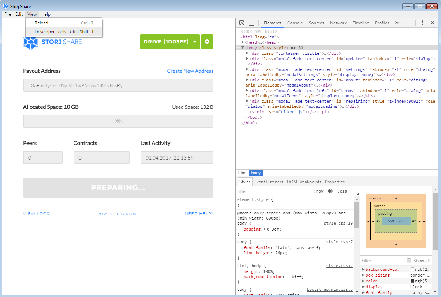The height and width of the screenshot is (297, 441).
Task: Open style.css:7 source link
Action: point(340,242)
